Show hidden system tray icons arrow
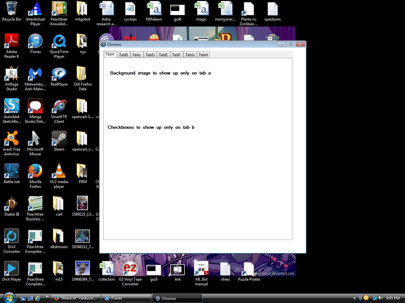This screenshot has width=405, height=303. 354,298
